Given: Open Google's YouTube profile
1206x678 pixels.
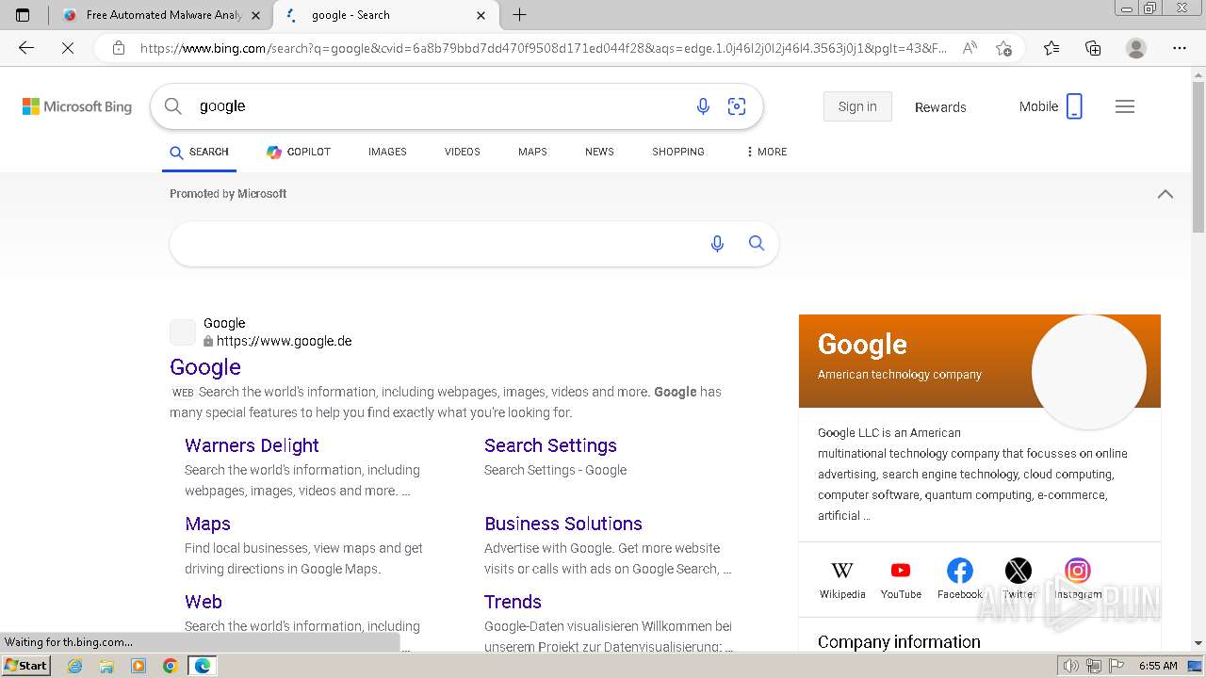Looking at the screenshot, I should coord(901,579).
